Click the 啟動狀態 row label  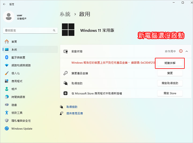click(x=77, y=51)
